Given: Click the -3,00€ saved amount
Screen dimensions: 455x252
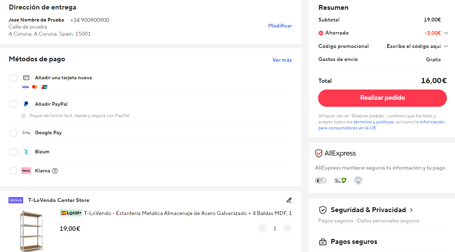Looking at the screenshot, I should [433, 33].
